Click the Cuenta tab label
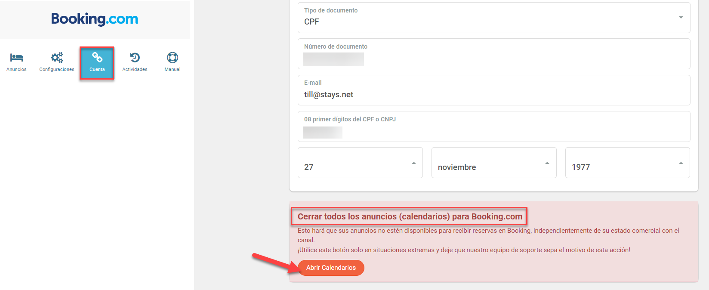Viewport: 709px width, 290px height. click(x=97, y=69)
